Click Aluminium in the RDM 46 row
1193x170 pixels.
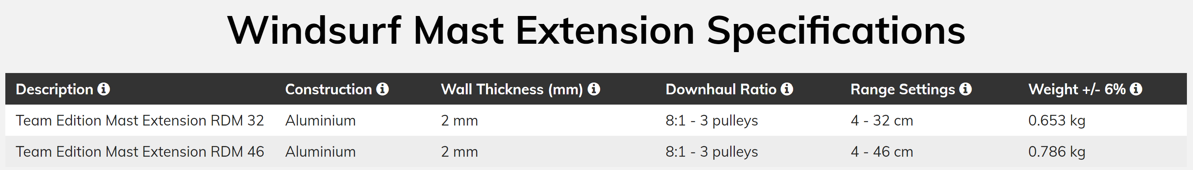[x=320, y=151]
